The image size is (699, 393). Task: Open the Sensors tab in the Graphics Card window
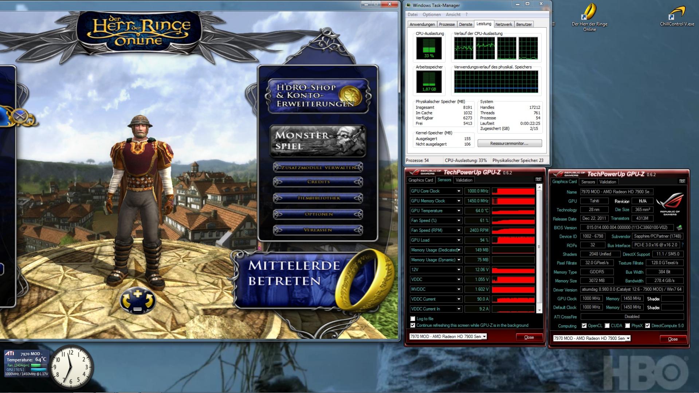coord(588,182)
